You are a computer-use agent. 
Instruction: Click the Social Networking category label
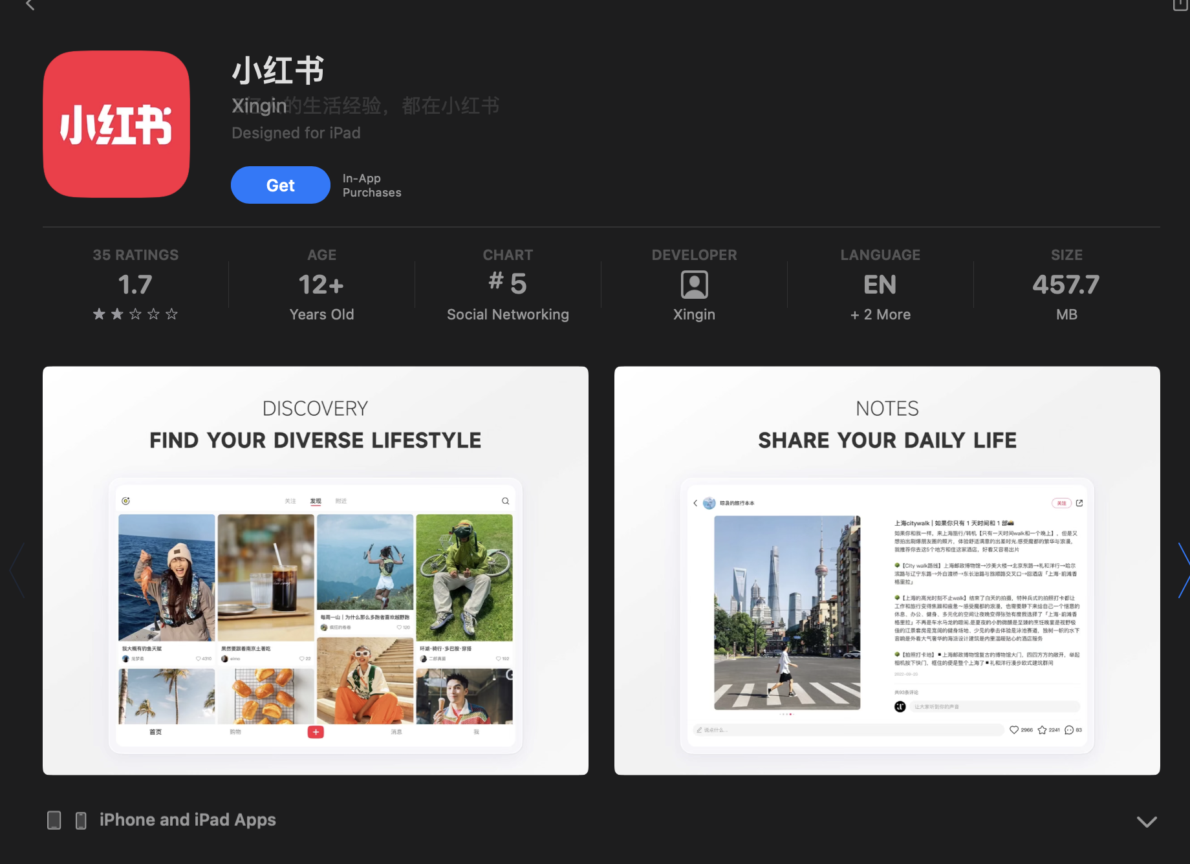pos(508,314)
